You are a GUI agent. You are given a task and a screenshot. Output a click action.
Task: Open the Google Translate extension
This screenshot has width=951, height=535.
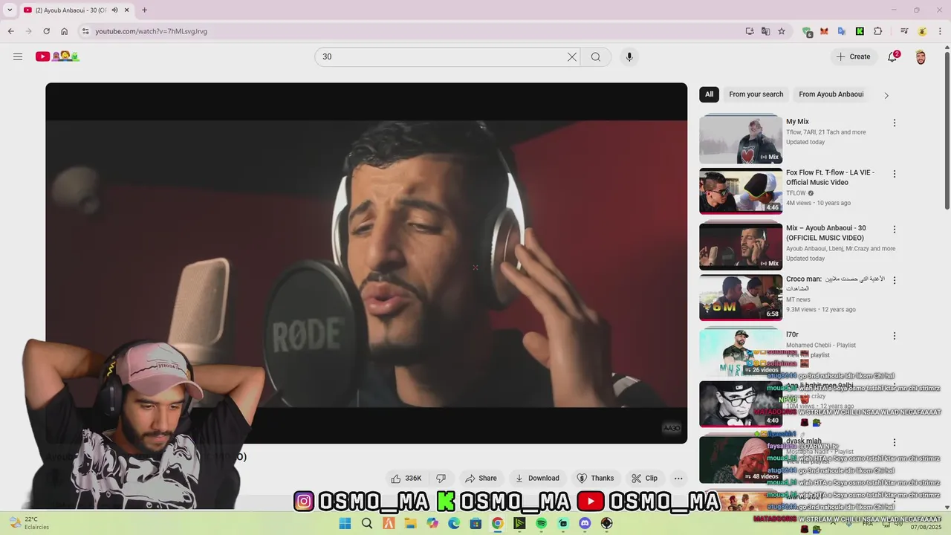(842, 31)
